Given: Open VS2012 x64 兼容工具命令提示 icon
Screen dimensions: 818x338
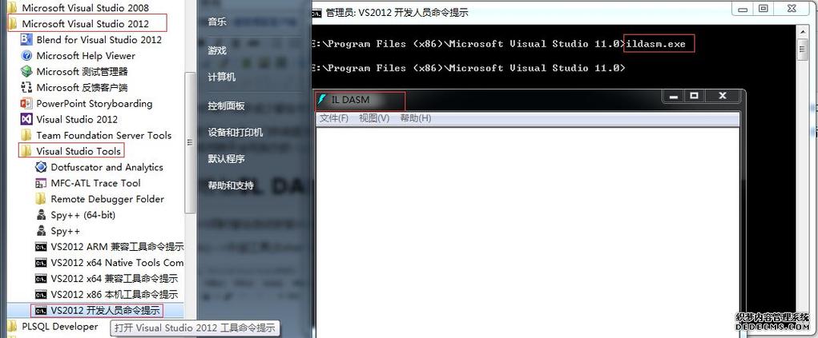Looking at the screenshot, I should [41, 279].
